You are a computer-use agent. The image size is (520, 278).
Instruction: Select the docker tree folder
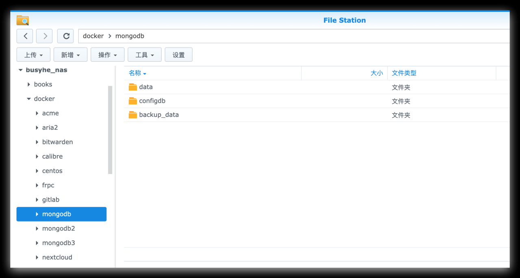[x=44, y=99]
